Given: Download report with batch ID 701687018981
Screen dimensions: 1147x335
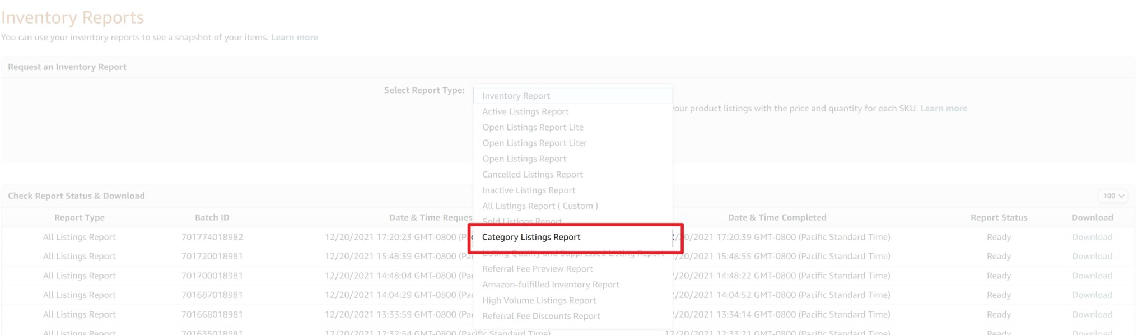Looking at the screenshot, I should point(1092,295).
